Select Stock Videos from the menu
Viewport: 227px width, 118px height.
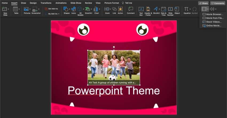coord(214,22)
